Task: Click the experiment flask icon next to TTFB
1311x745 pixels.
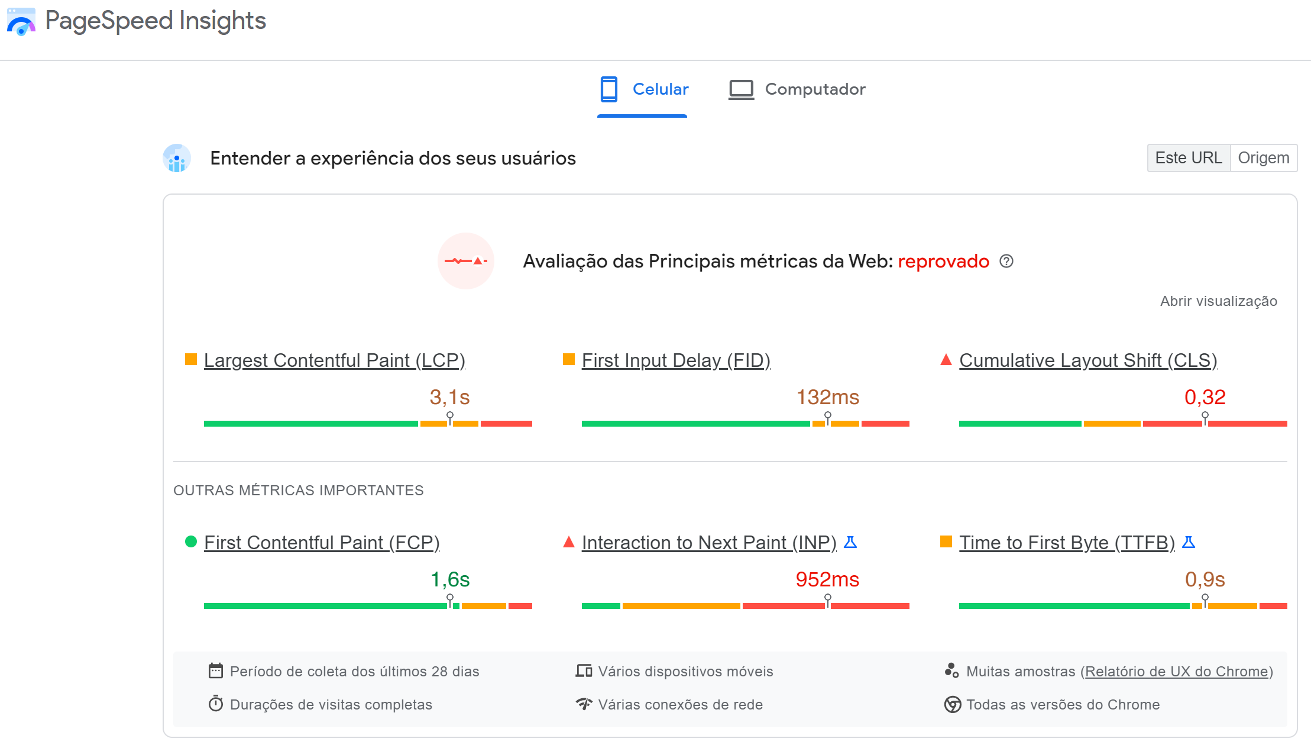Action: pos(1188,541)
